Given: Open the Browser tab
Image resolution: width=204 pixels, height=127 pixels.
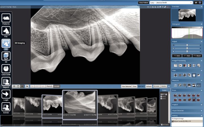Looking at the screenshot, I should pos(156,86).
